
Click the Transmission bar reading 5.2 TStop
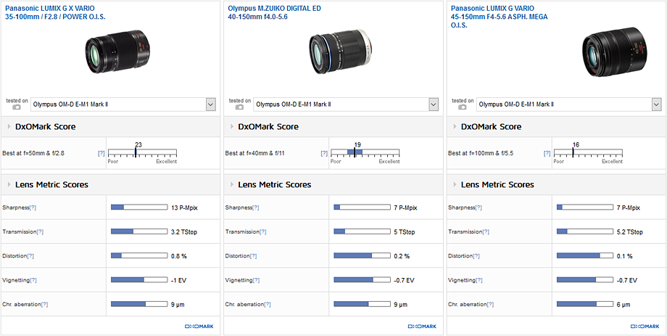coord(585,231)
